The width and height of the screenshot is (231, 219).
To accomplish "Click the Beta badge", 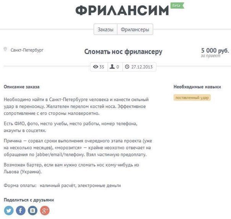I will pos(176,5).
